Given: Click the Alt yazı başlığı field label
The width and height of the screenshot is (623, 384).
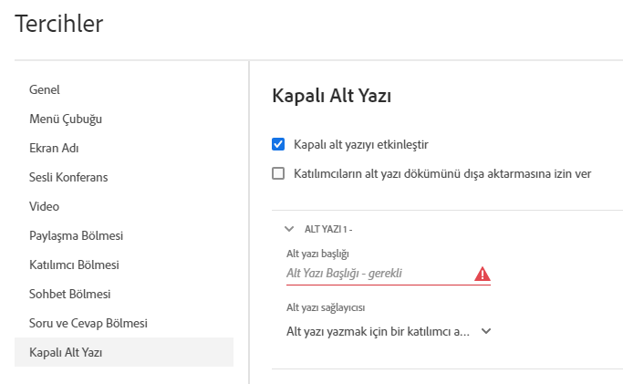Looking at the screenshot, I should click(x=317, y=253).
